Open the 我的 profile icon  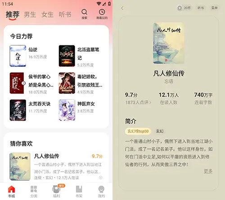[x=101, y=189]
